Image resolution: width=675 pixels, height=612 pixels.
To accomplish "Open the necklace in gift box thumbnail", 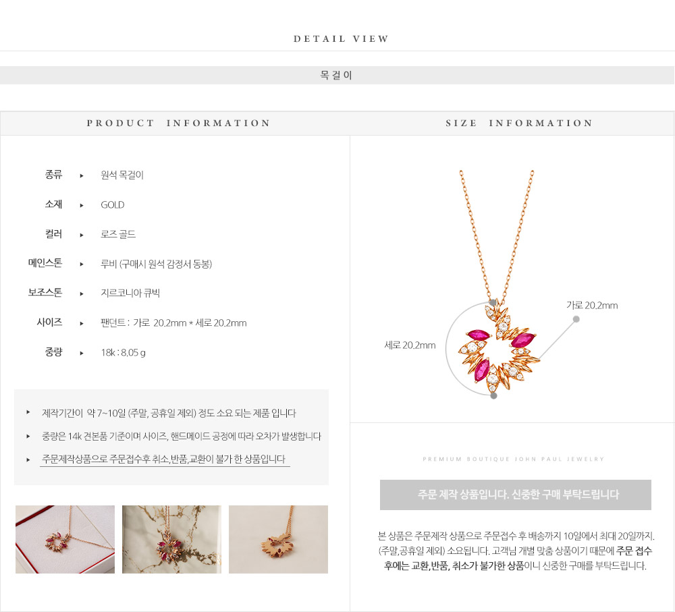I will pos(65,539).
